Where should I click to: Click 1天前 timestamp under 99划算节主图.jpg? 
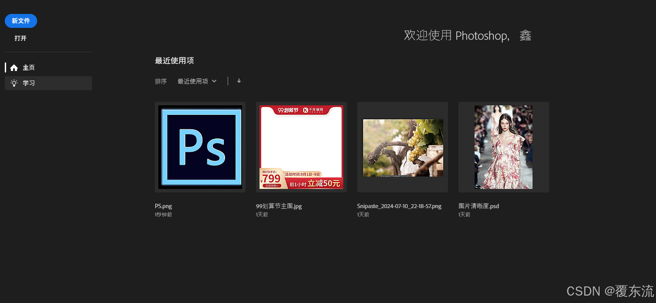262,215
